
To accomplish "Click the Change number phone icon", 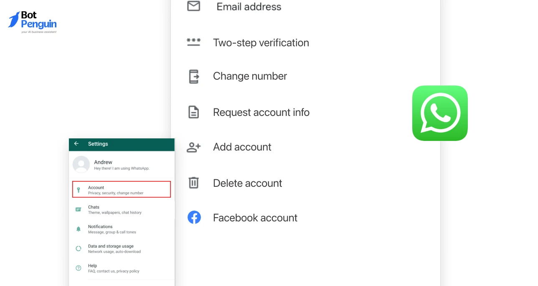I will (193, 77).
